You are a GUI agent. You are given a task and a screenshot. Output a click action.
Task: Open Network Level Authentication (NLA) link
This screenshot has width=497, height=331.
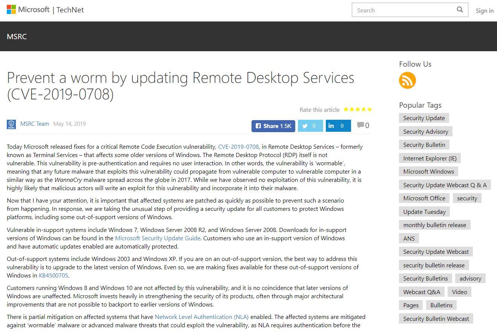click(x=202, y=317)
